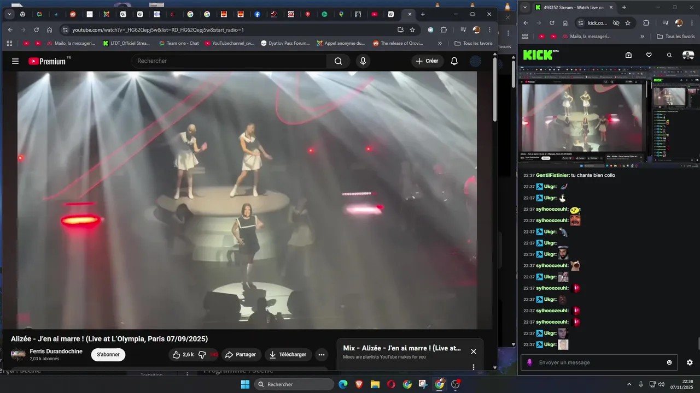Open Microsoft Edge from the taskbar
The image size is (700, 393).
click(343, 384)
